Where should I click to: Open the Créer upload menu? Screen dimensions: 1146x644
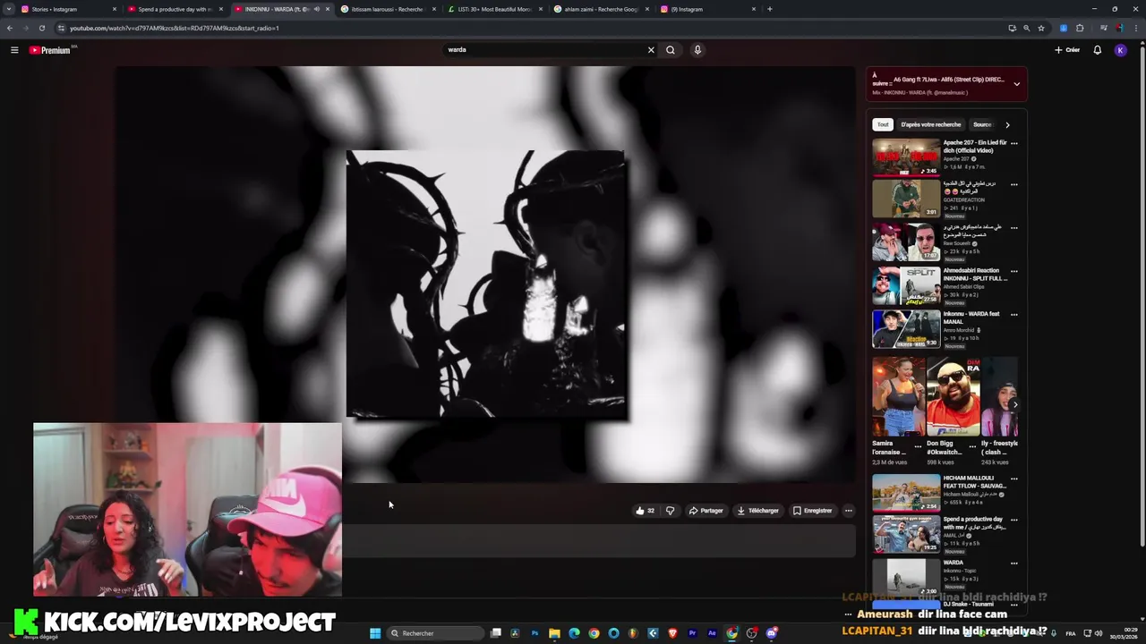tap(1067, 50)
